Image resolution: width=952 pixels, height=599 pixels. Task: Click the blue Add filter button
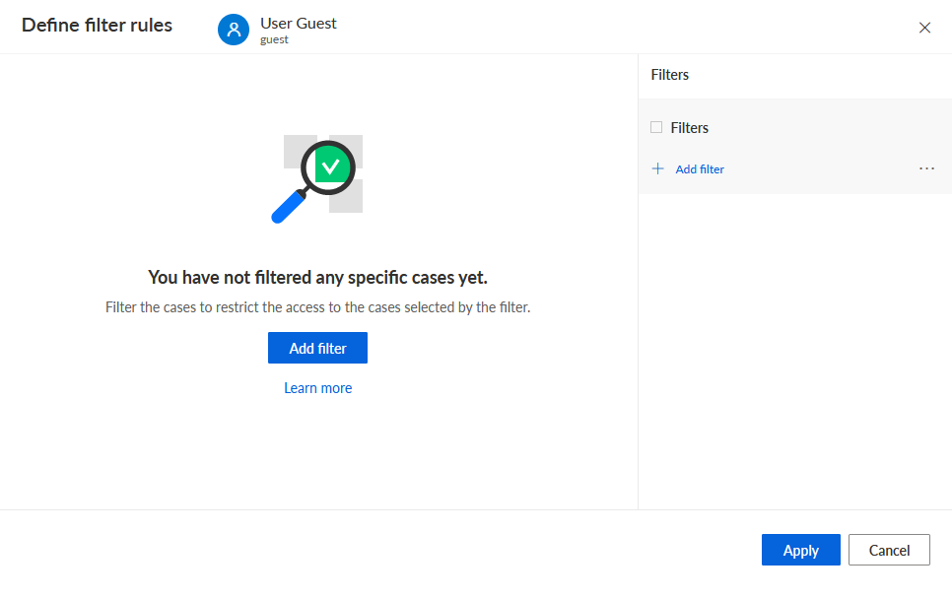pos(317,348)
